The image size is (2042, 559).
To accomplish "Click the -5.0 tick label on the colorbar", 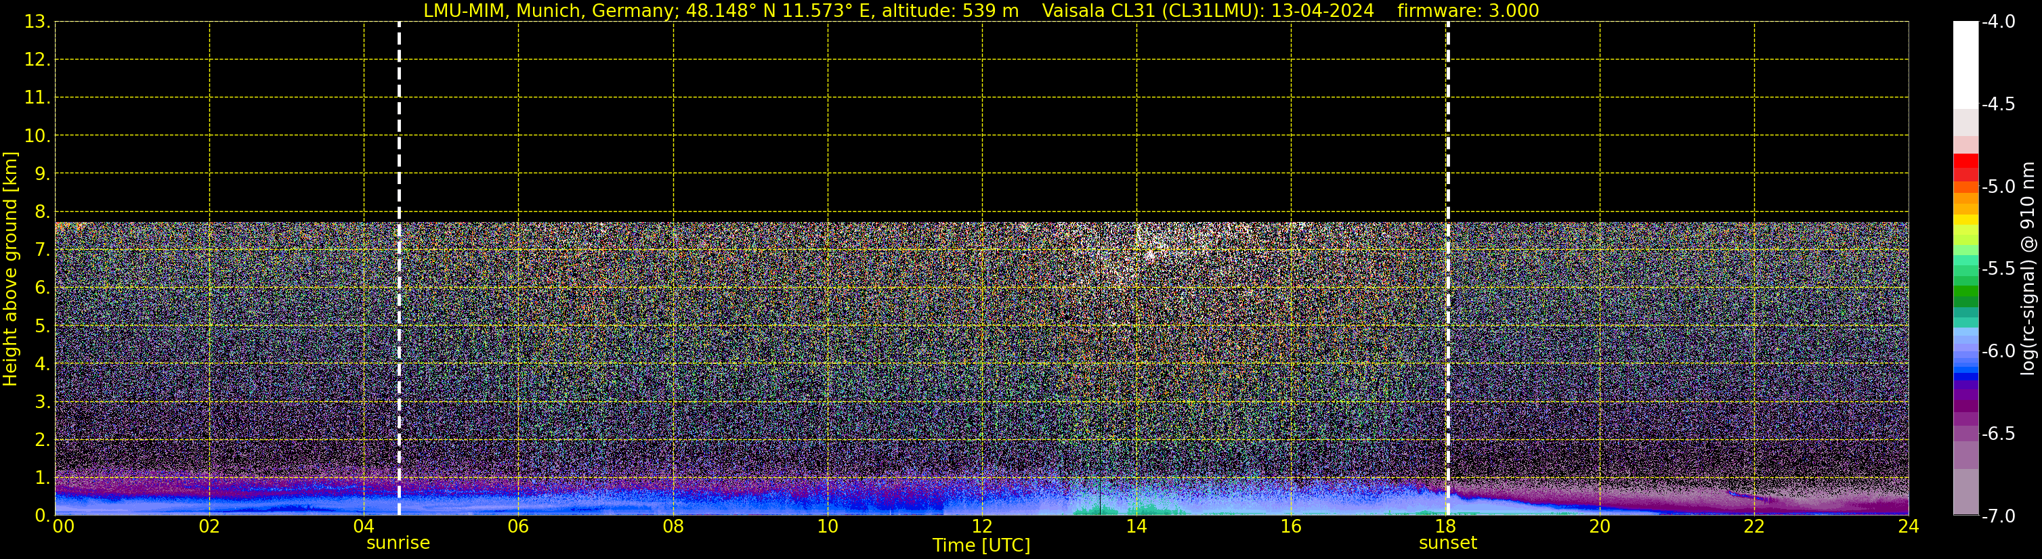I will [x=1997, y=187].
